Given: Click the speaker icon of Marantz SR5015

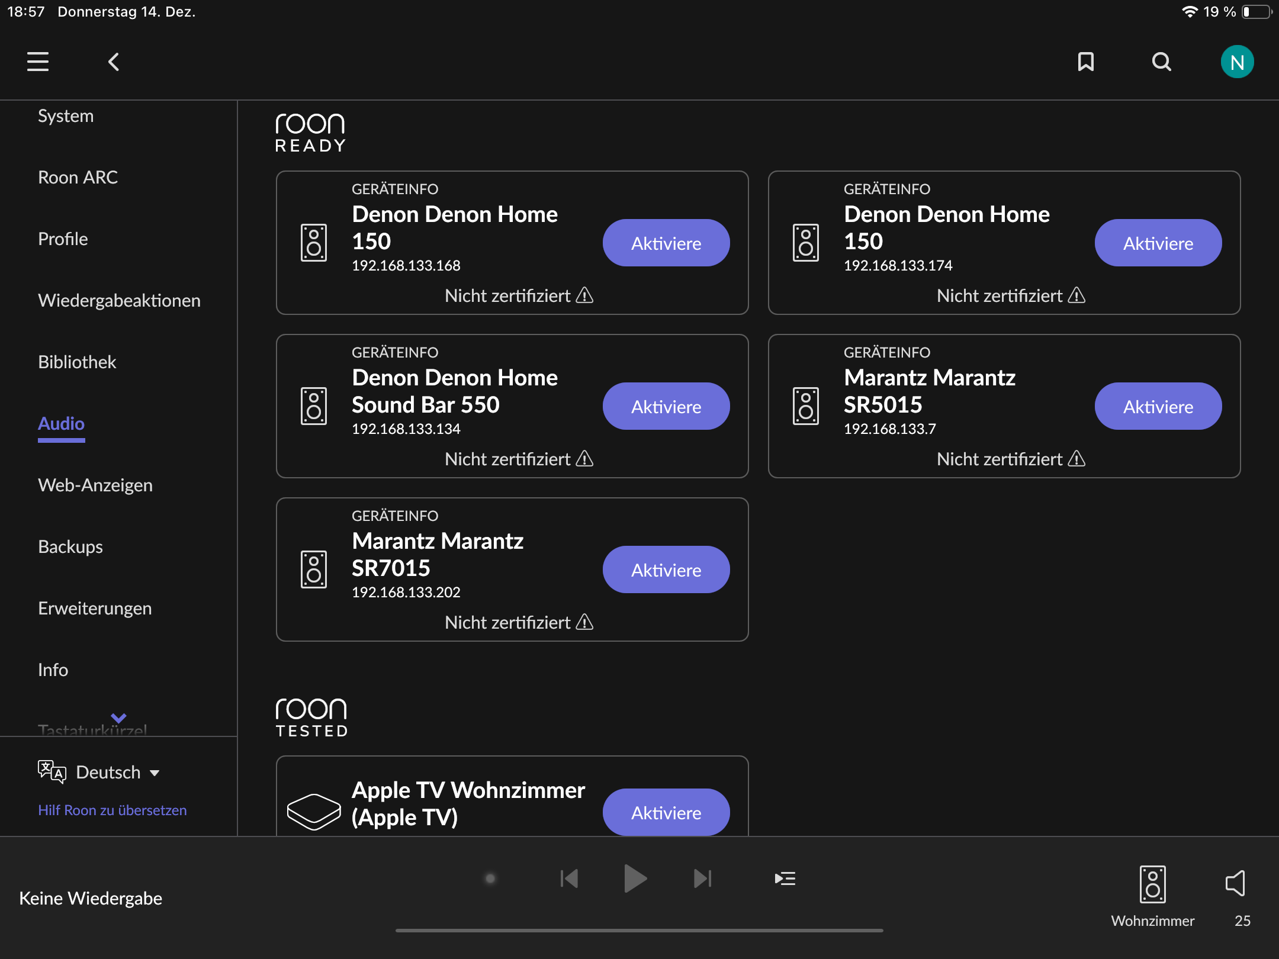Looking at the screenshot, I should click(806, 406).
